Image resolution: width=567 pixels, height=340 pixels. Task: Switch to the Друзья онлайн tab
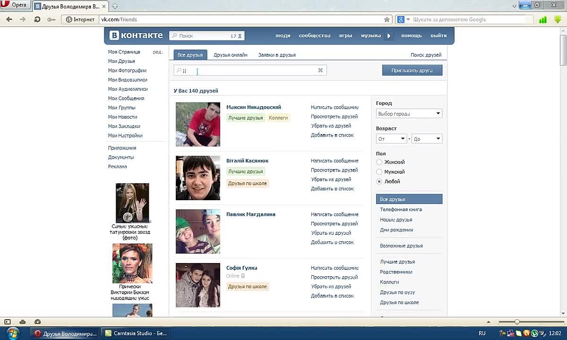tap(230, 55)
